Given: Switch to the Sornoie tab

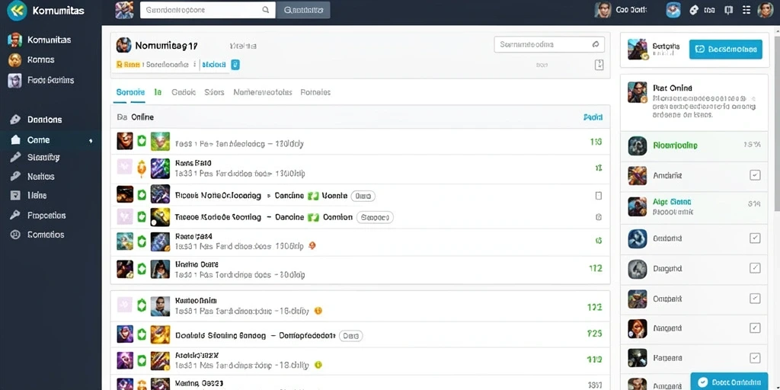Looking at the screenshot, I should [130, 92].
